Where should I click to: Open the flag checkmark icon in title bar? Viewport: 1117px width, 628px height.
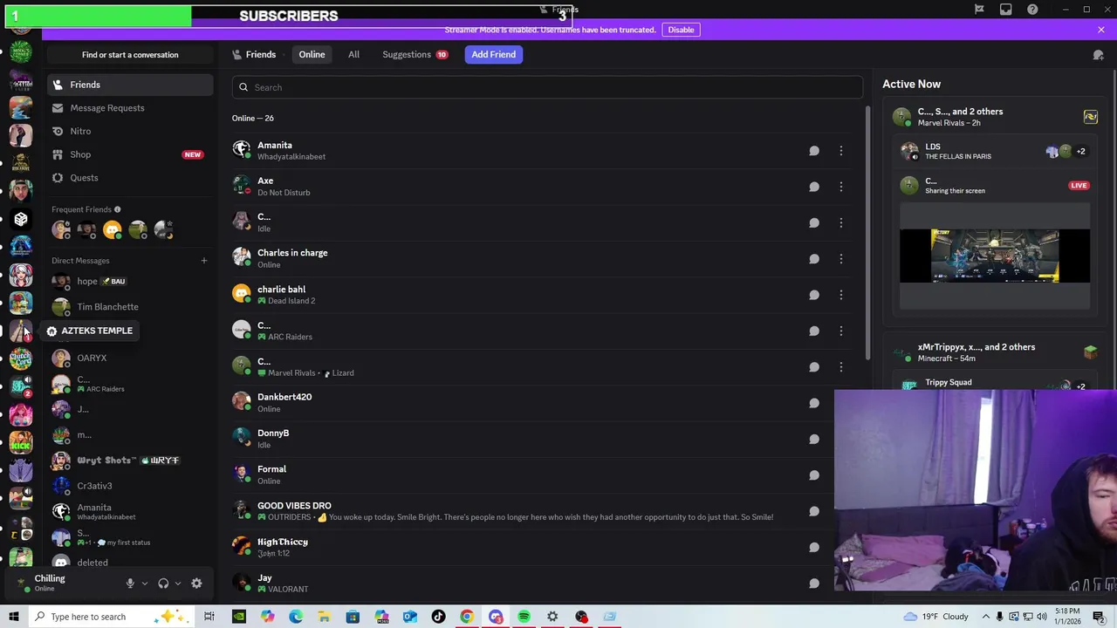coord(979,10)
